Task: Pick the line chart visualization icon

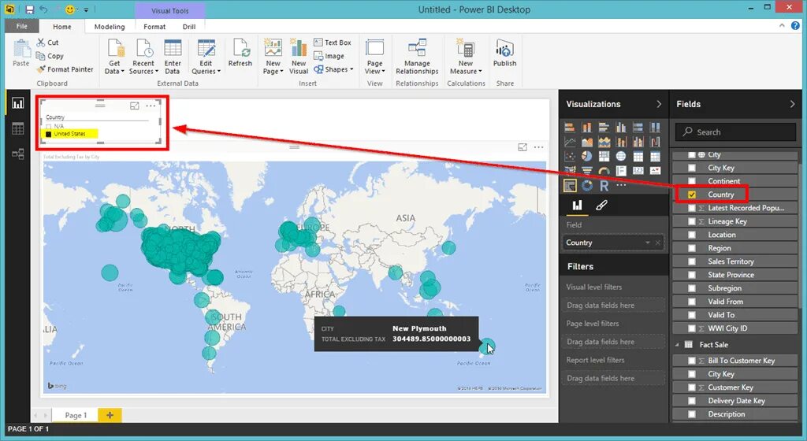Action: coord(570,142)
